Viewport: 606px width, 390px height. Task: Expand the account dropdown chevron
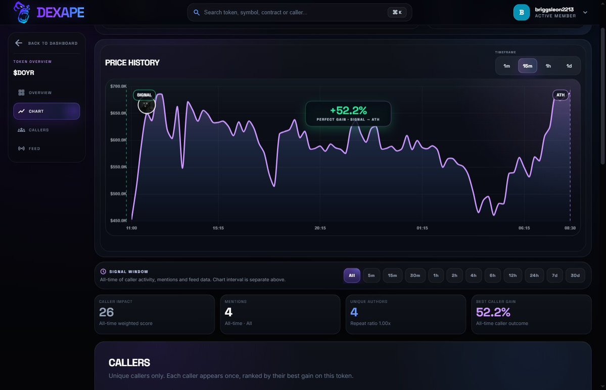[x=585, y=12]
